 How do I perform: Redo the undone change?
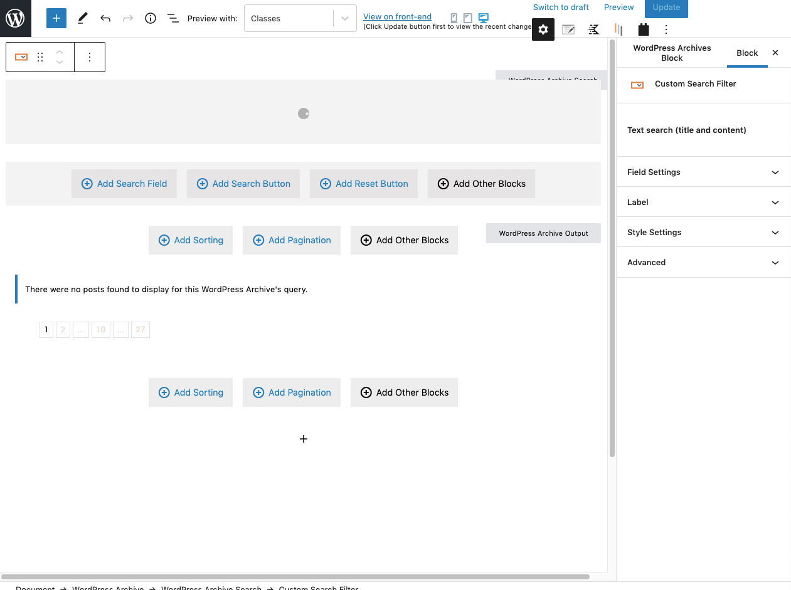click(128, 18)
